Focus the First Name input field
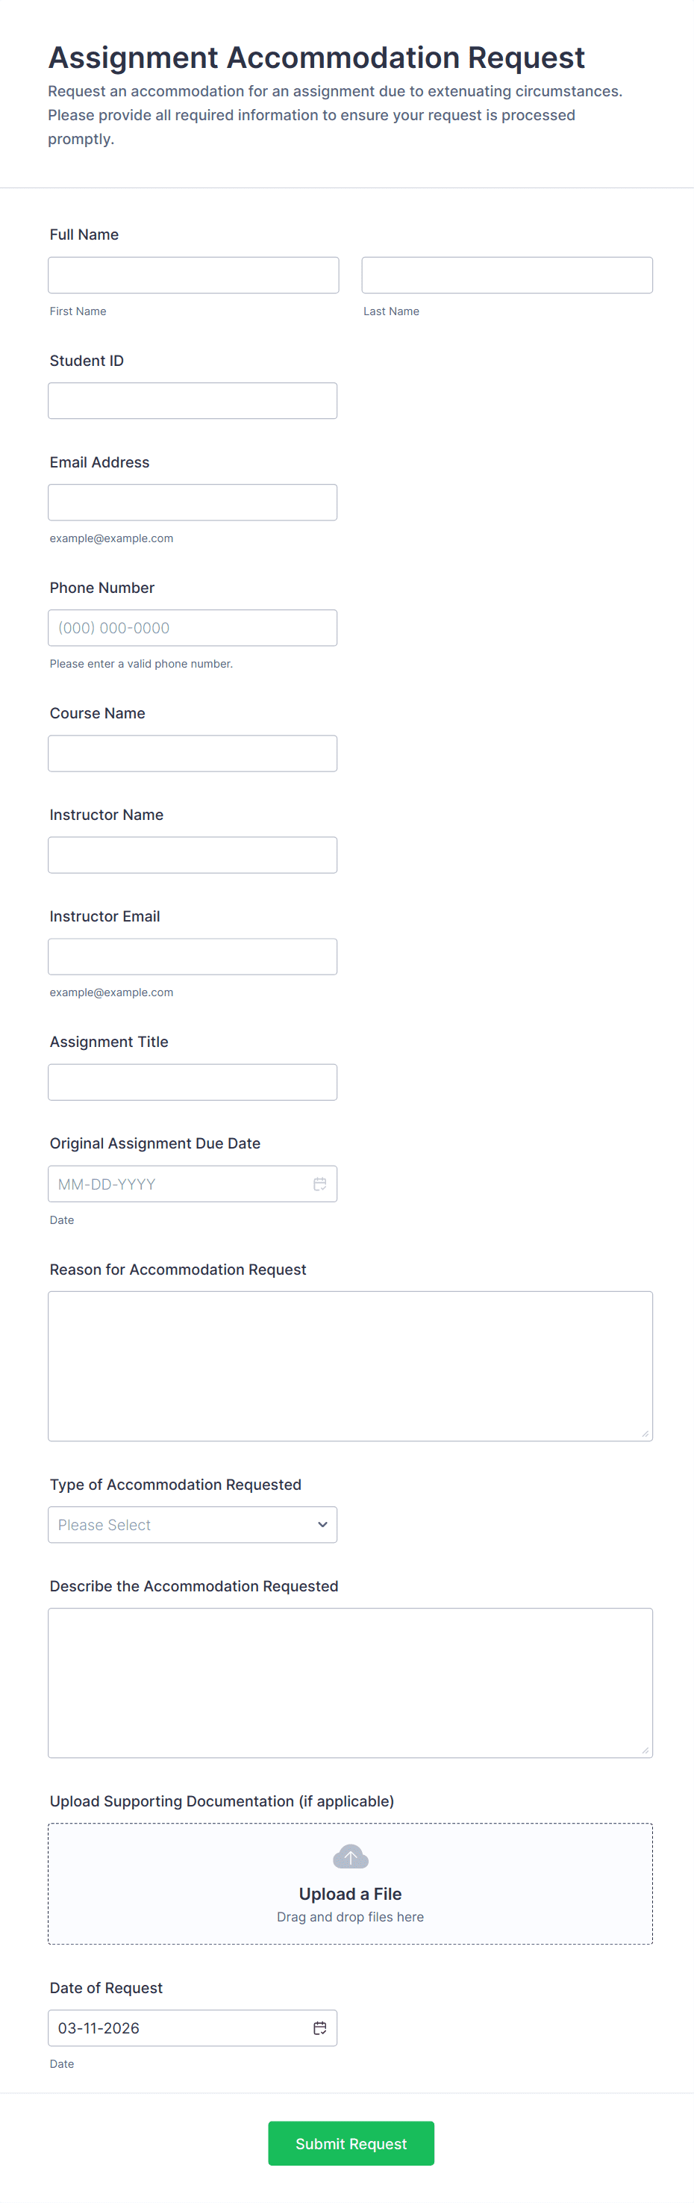694x2203 pixels. [x=193, y=276]
